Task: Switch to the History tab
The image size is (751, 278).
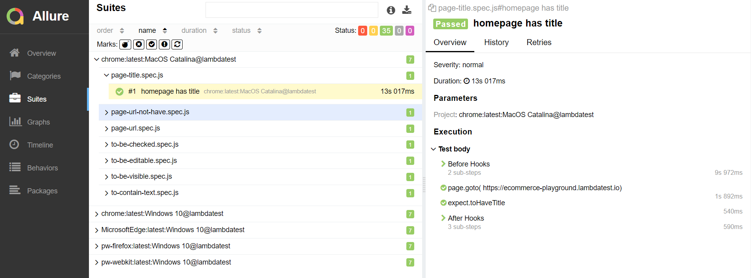Action: [496, 42]
